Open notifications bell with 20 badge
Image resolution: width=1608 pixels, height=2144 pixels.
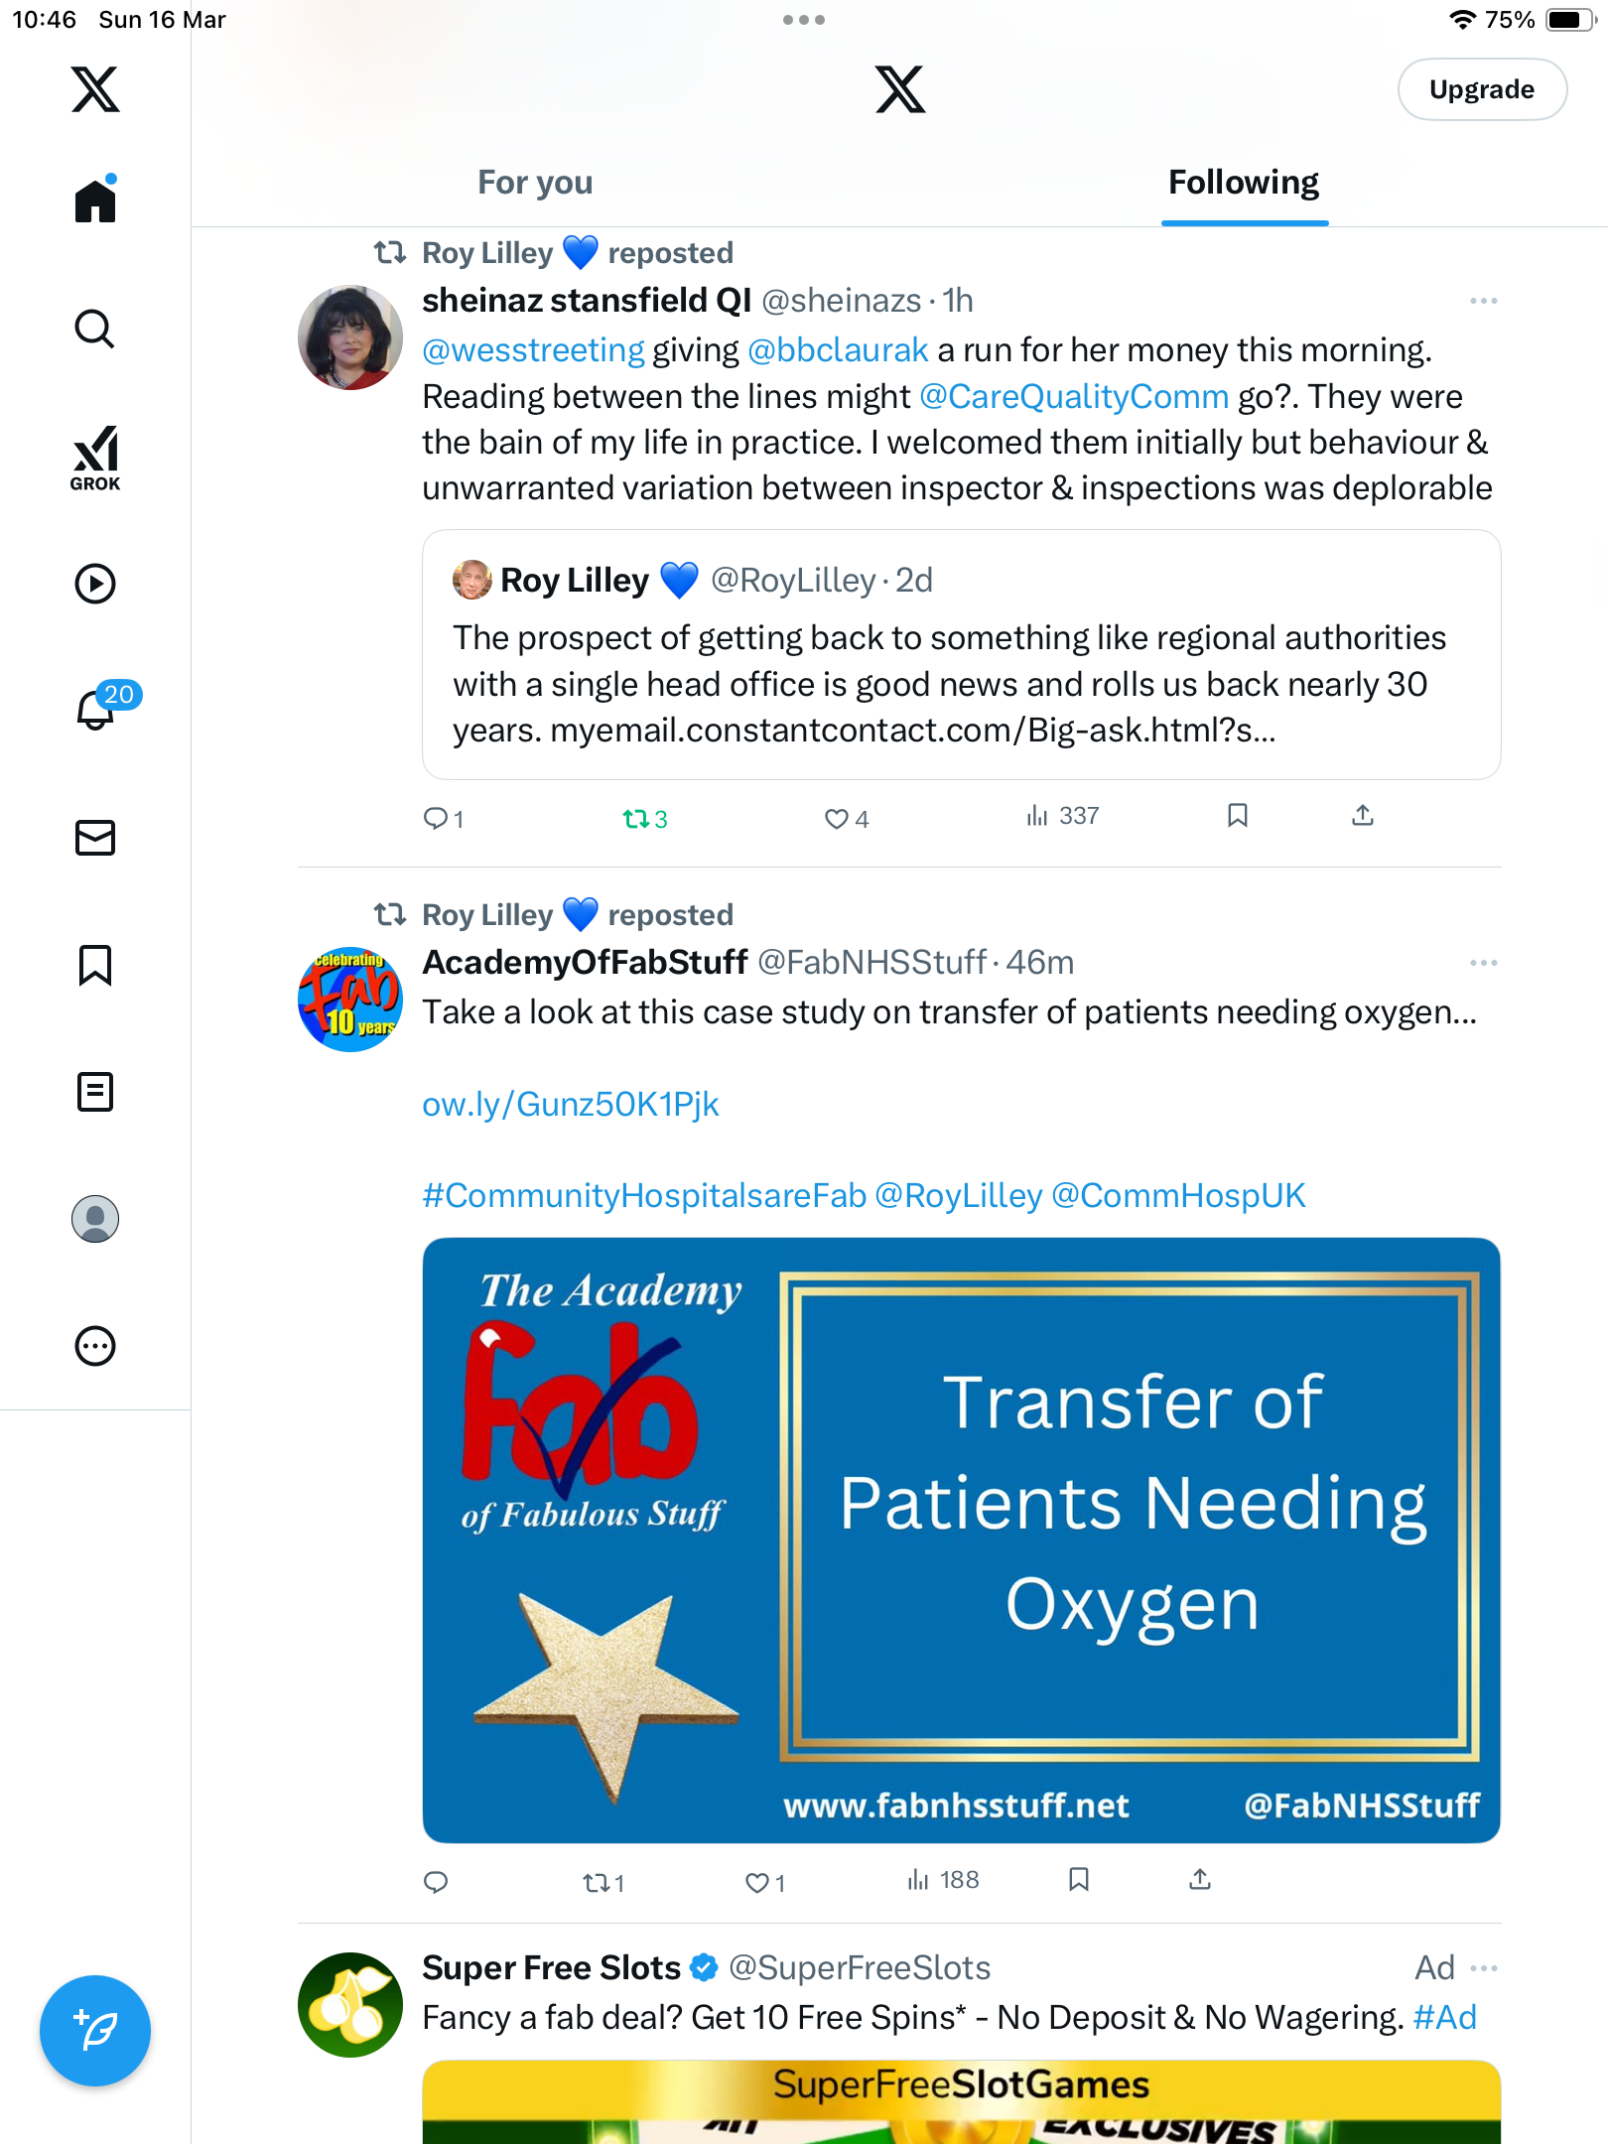click(96, 708)
